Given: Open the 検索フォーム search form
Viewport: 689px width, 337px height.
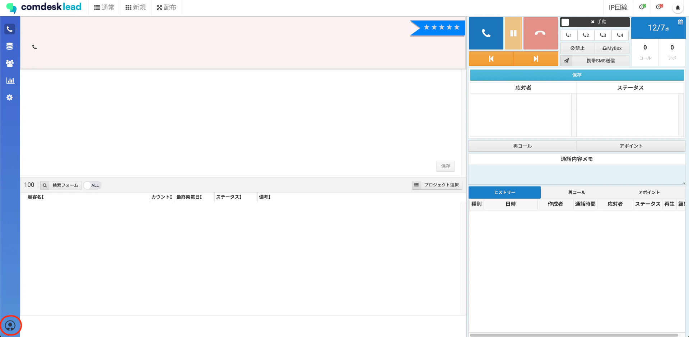Looking at the screenshot, I should tap(65, 185).
